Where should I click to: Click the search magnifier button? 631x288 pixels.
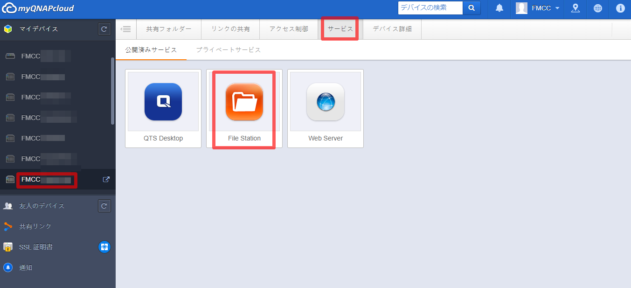point(472,8)
